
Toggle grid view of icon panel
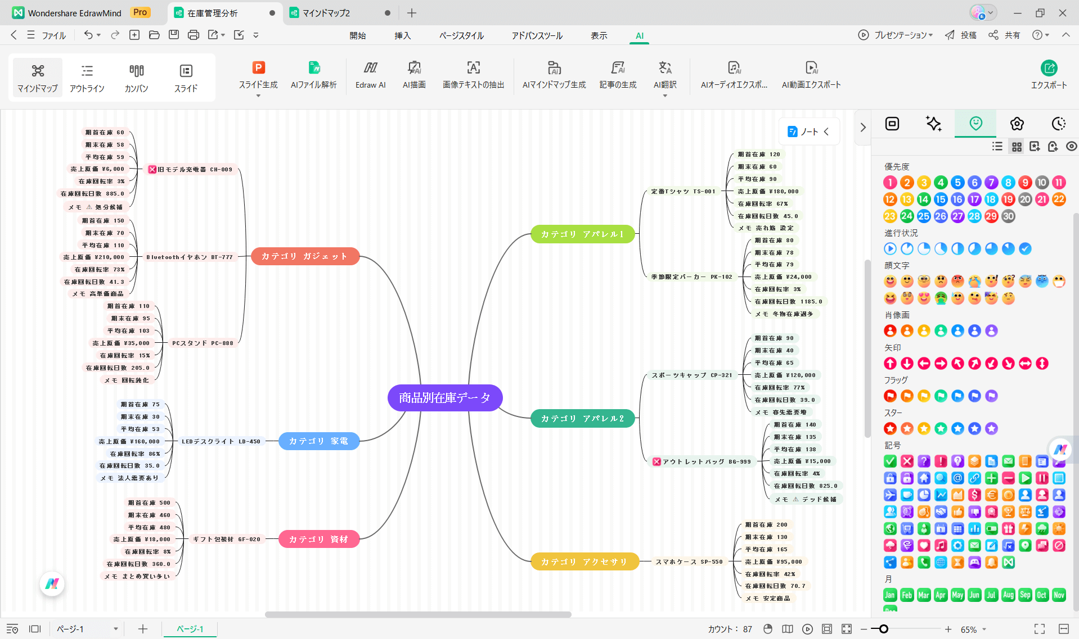1017,147
